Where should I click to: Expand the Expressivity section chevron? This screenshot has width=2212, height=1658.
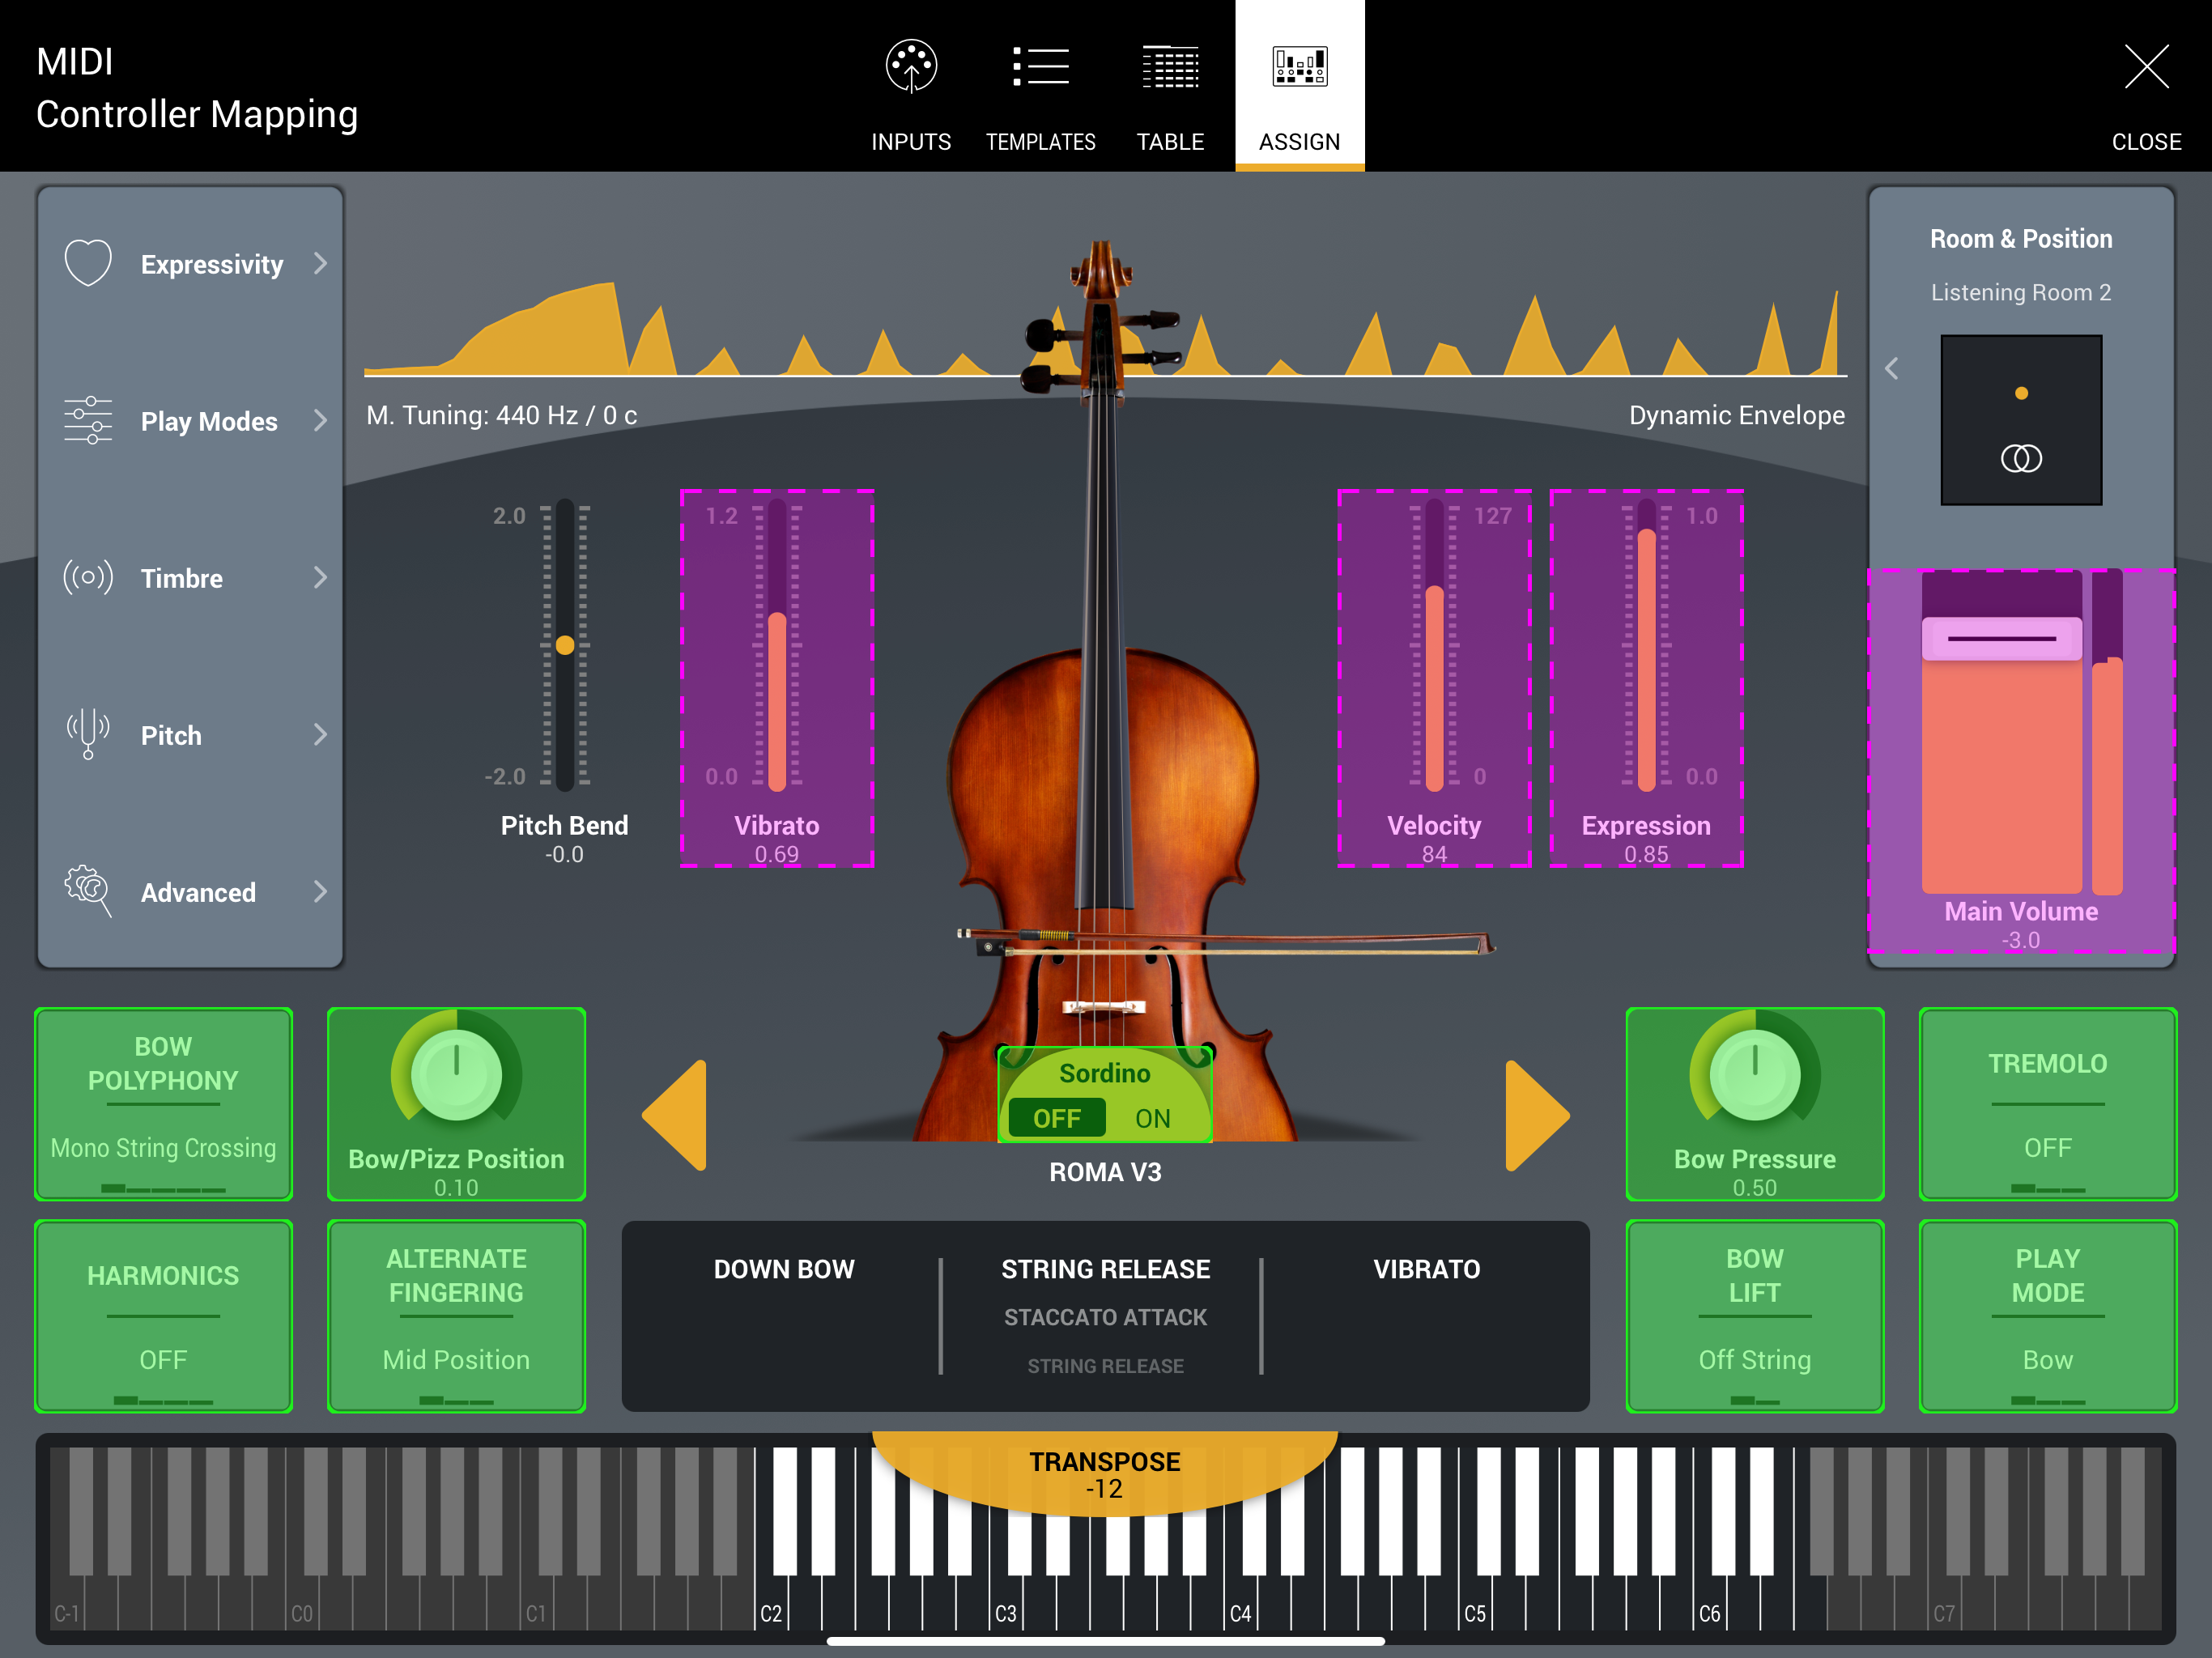point(320,263)
